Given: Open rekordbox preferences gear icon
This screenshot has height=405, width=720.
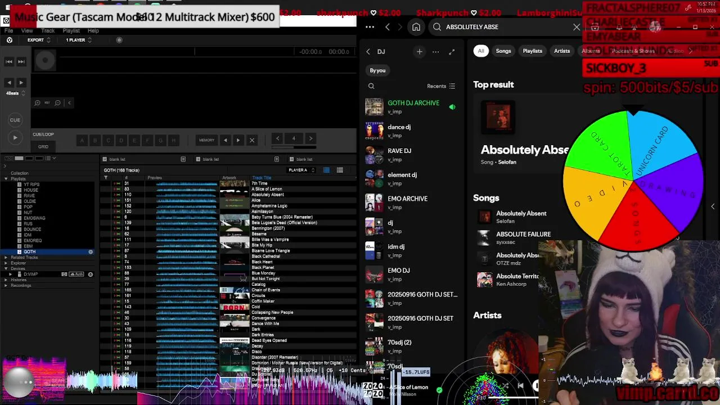Looking at the screenshot, I should [x=10, y=40].
